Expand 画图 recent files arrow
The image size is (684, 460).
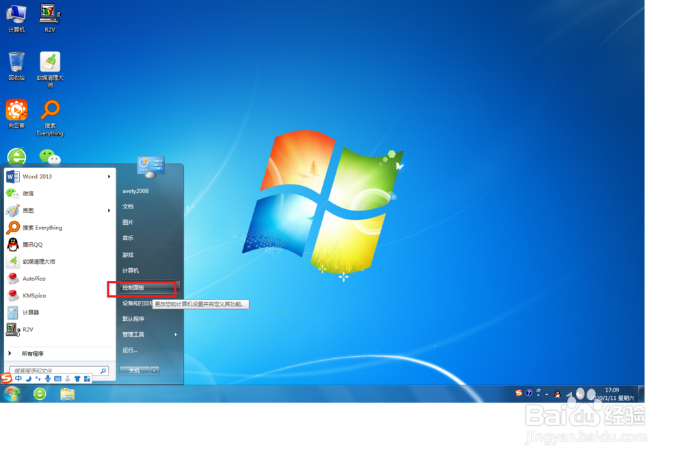tap(109, 211)
